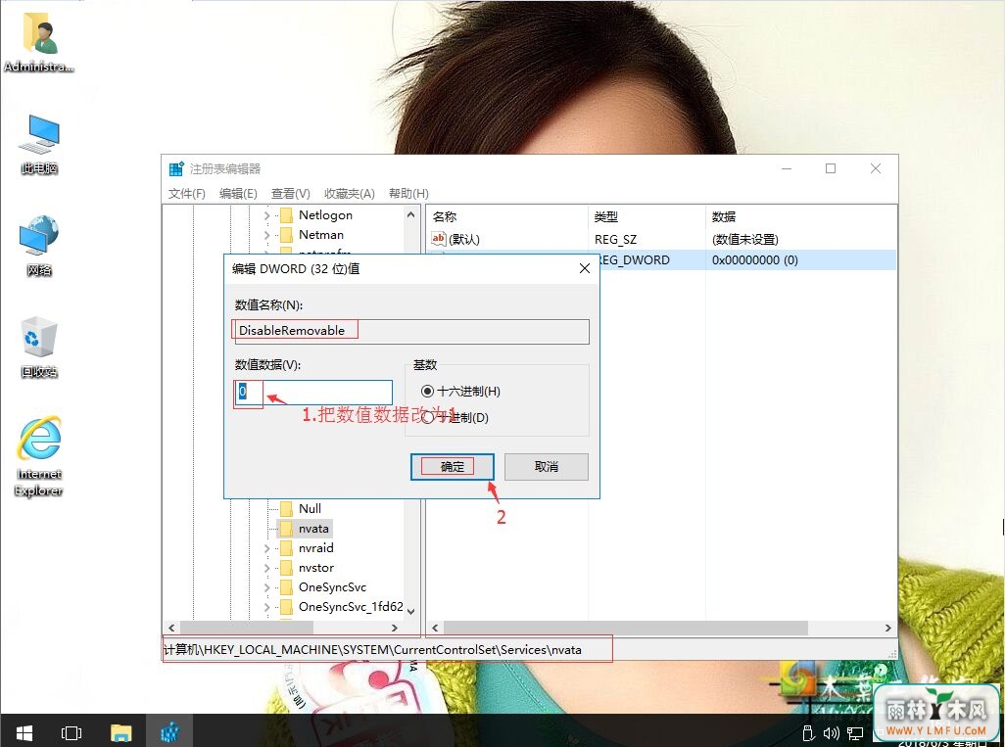
Task: Open Task View on the taskbar
Action: coord(72,732)
